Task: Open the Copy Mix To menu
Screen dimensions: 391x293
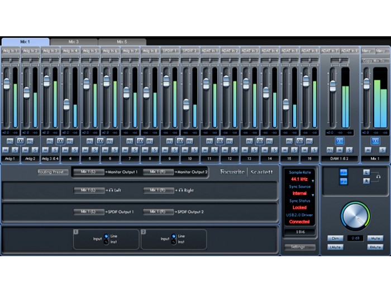Action: [x=375, y=60]
